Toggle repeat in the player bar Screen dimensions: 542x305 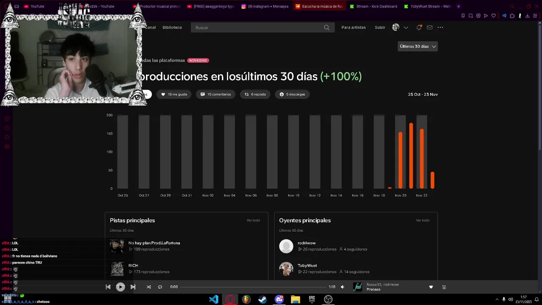coord(160,287)
